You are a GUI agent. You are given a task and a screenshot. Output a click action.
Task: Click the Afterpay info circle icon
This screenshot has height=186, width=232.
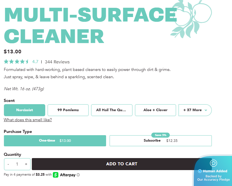(x=78, y=175)
